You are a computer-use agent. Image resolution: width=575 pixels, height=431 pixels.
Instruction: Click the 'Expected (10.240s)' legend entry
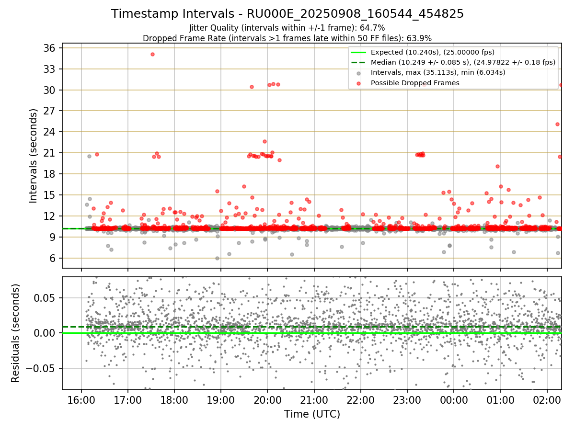pyautogui.click(x=433, y=52)
